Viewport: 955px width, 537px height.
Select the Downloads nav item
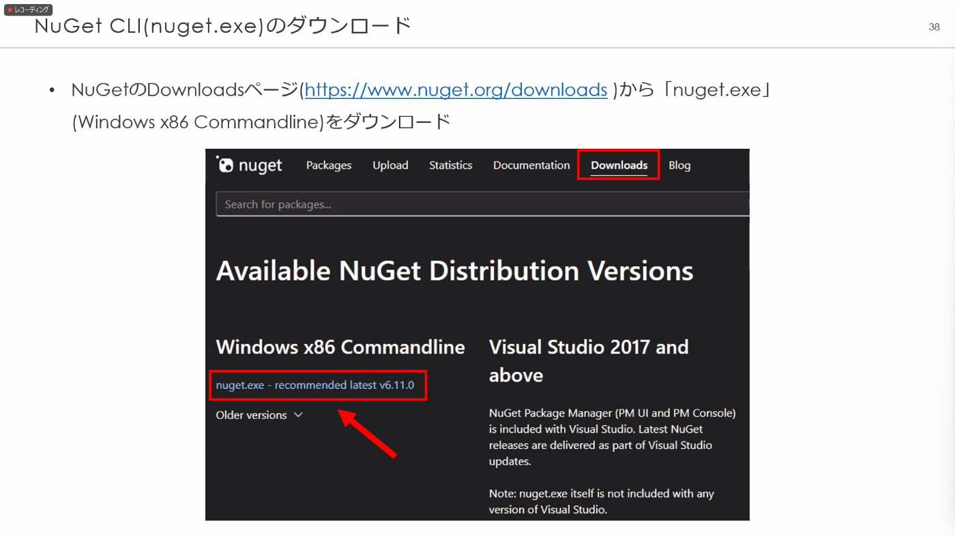619,165
